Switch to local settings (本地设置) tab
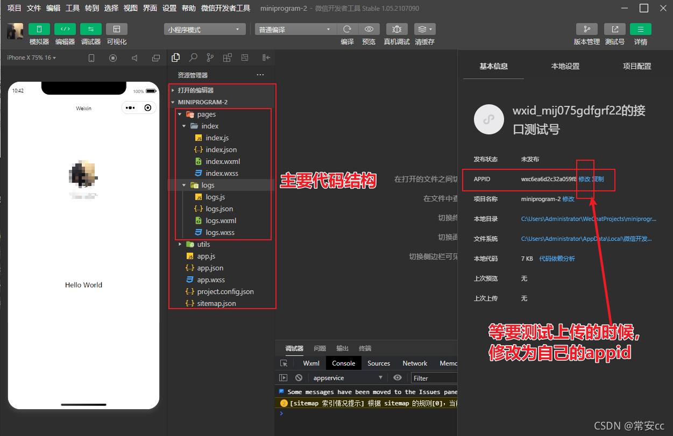673x436 pixels. pos(565,66)
